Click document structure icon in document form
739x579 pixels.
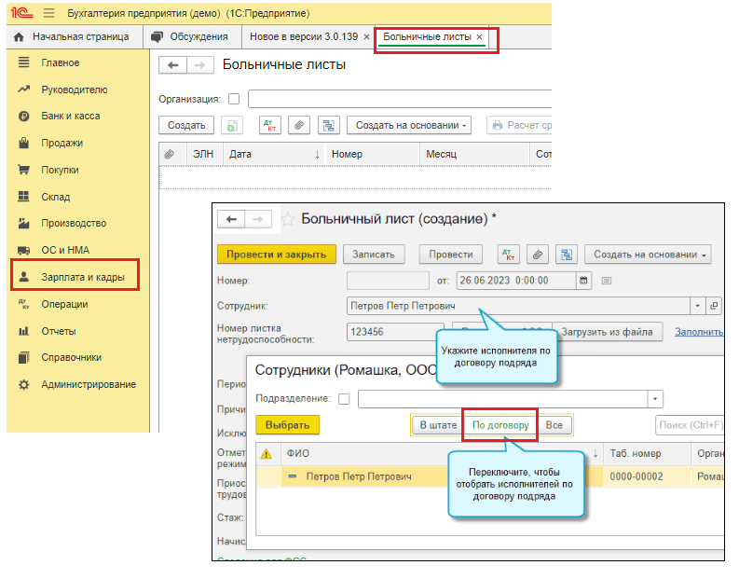coord(567,255)
